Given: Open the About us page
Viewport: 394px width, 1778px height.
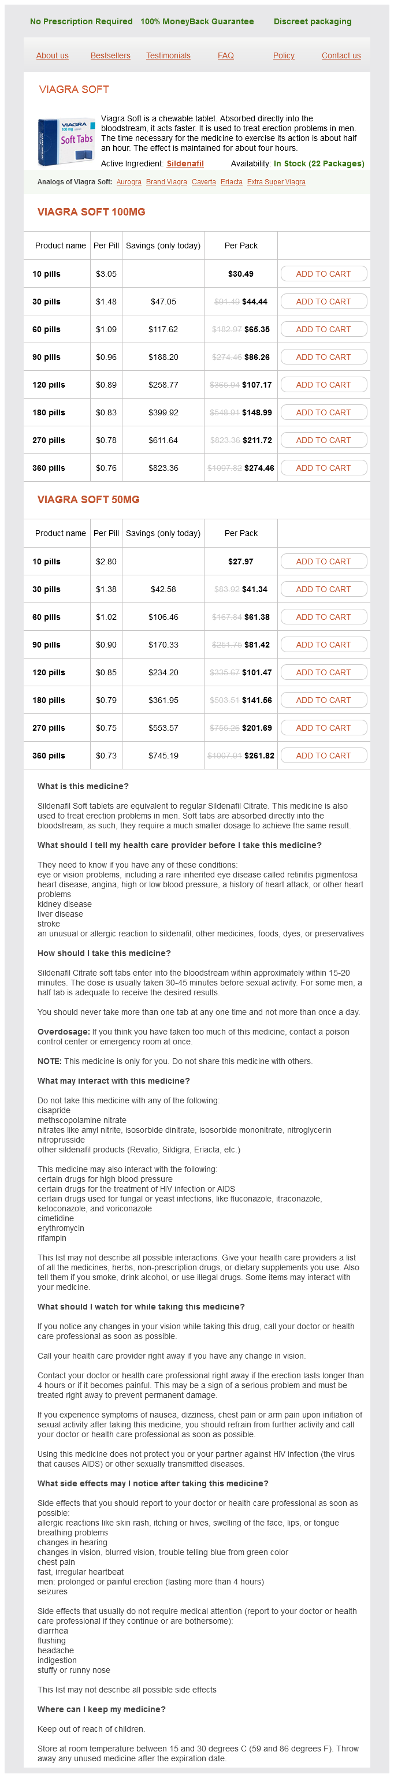Looking at the screenshot, I should pyautogui.click(x=53, y=56).
